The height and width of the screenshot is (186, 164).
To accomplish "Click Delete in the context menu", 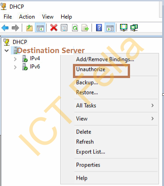I will tap(110, 132).
